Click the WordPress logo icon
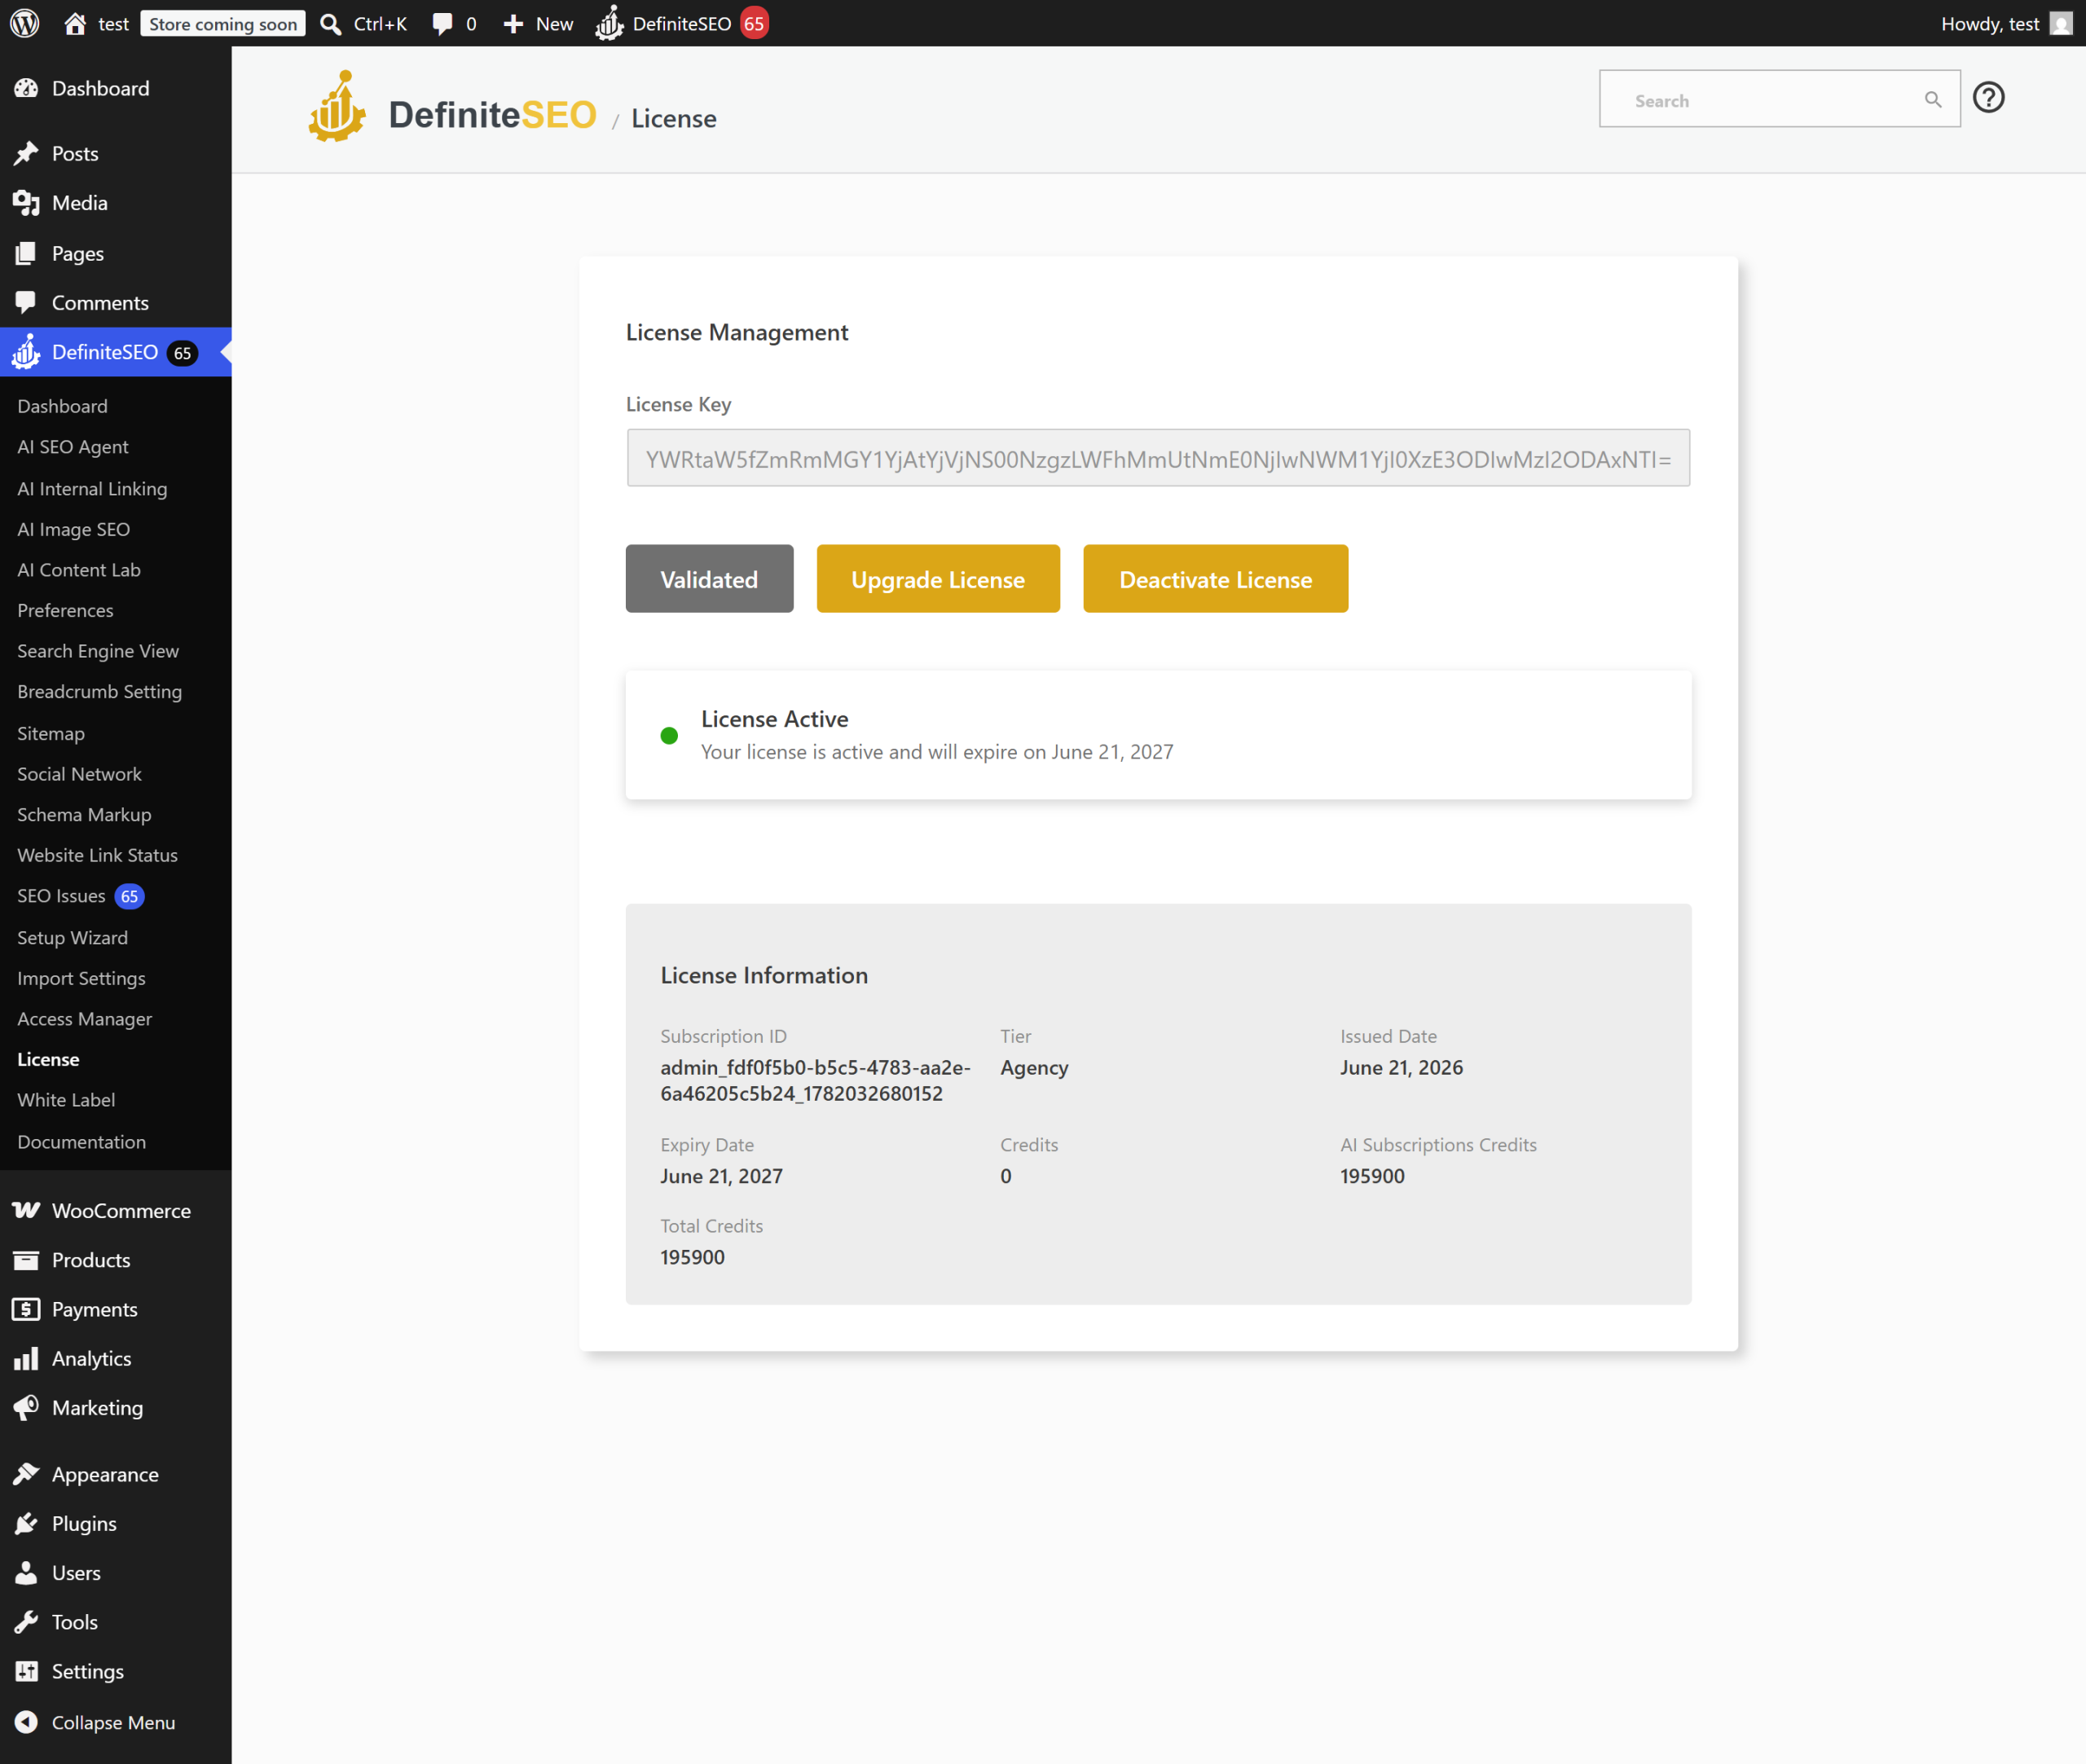This screenshot has width=2086, height=1764. (25, 23)
